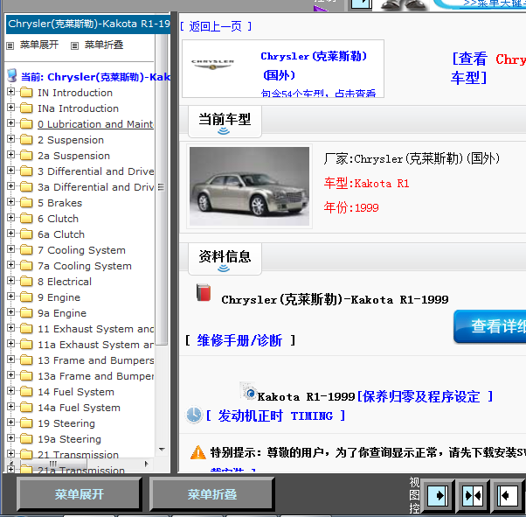Expand the IN Introduction folder
Screen dimensions: 526x517
[x=10, y=91]
